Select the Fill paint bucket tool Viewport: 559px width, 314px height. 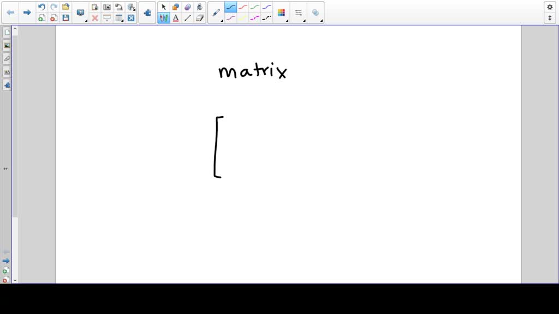[x=200, y=7]
